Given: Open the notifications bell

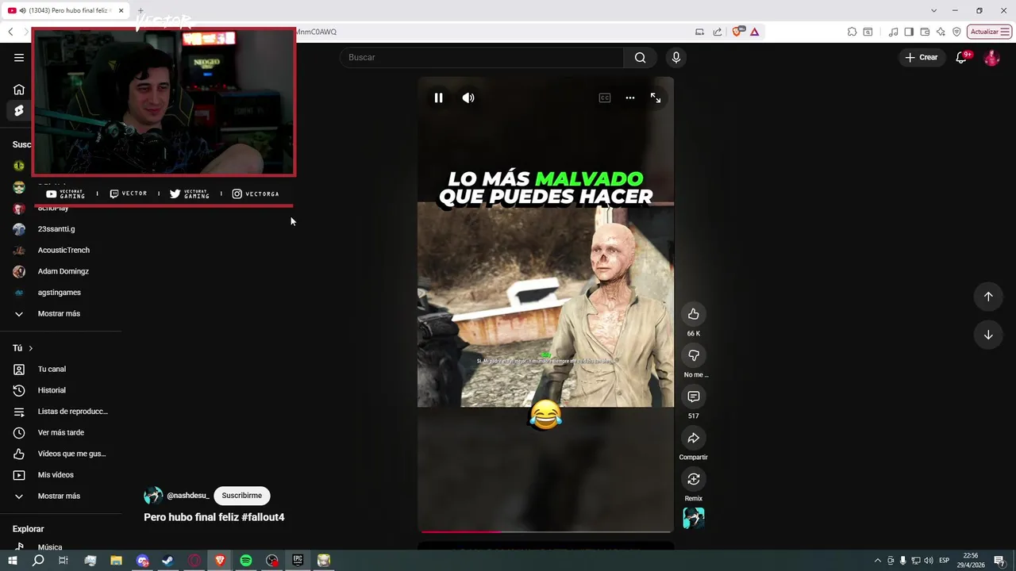Looking at the screenshot, I should click(x=961, y=57).
